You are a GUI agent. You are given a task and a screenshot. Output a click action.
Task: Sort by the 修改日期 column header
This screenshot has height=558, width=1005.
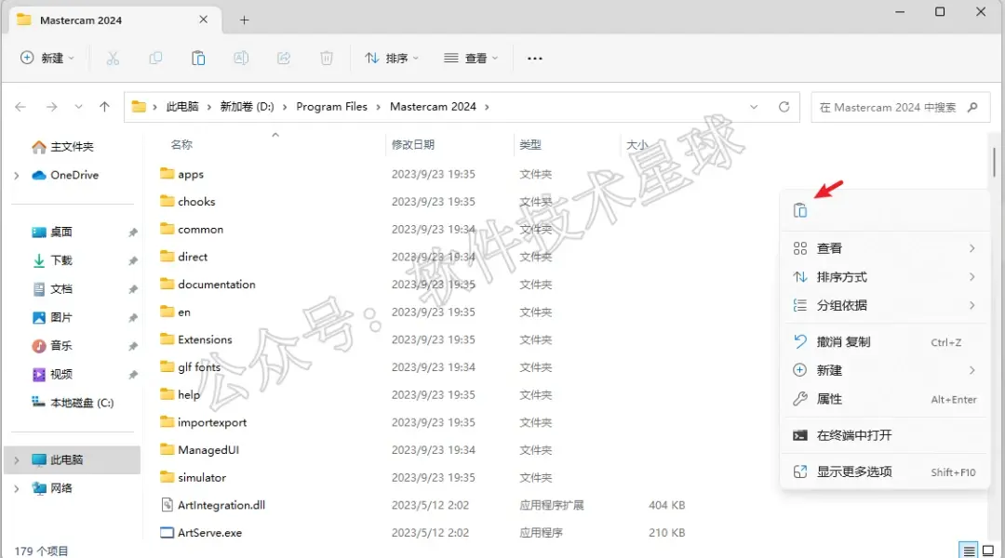(x=413, y=145)
